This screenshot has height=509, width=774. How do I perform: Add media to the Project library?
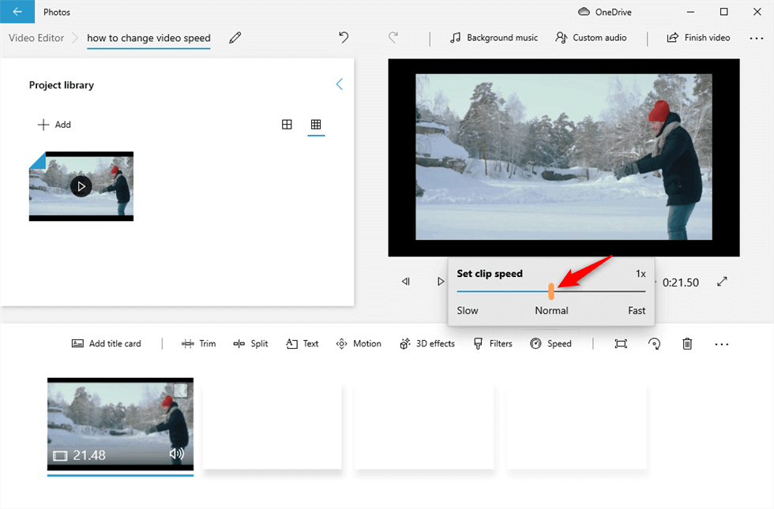pyautogui.click(x=54, y=125)
